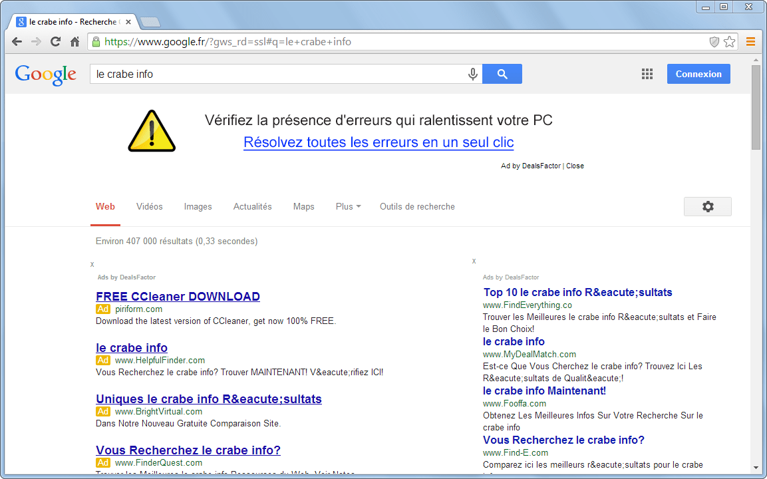
Task: Open the 'FREE CCleaner DOWNLOAD' ad link
Action: [x=178, y=297]
